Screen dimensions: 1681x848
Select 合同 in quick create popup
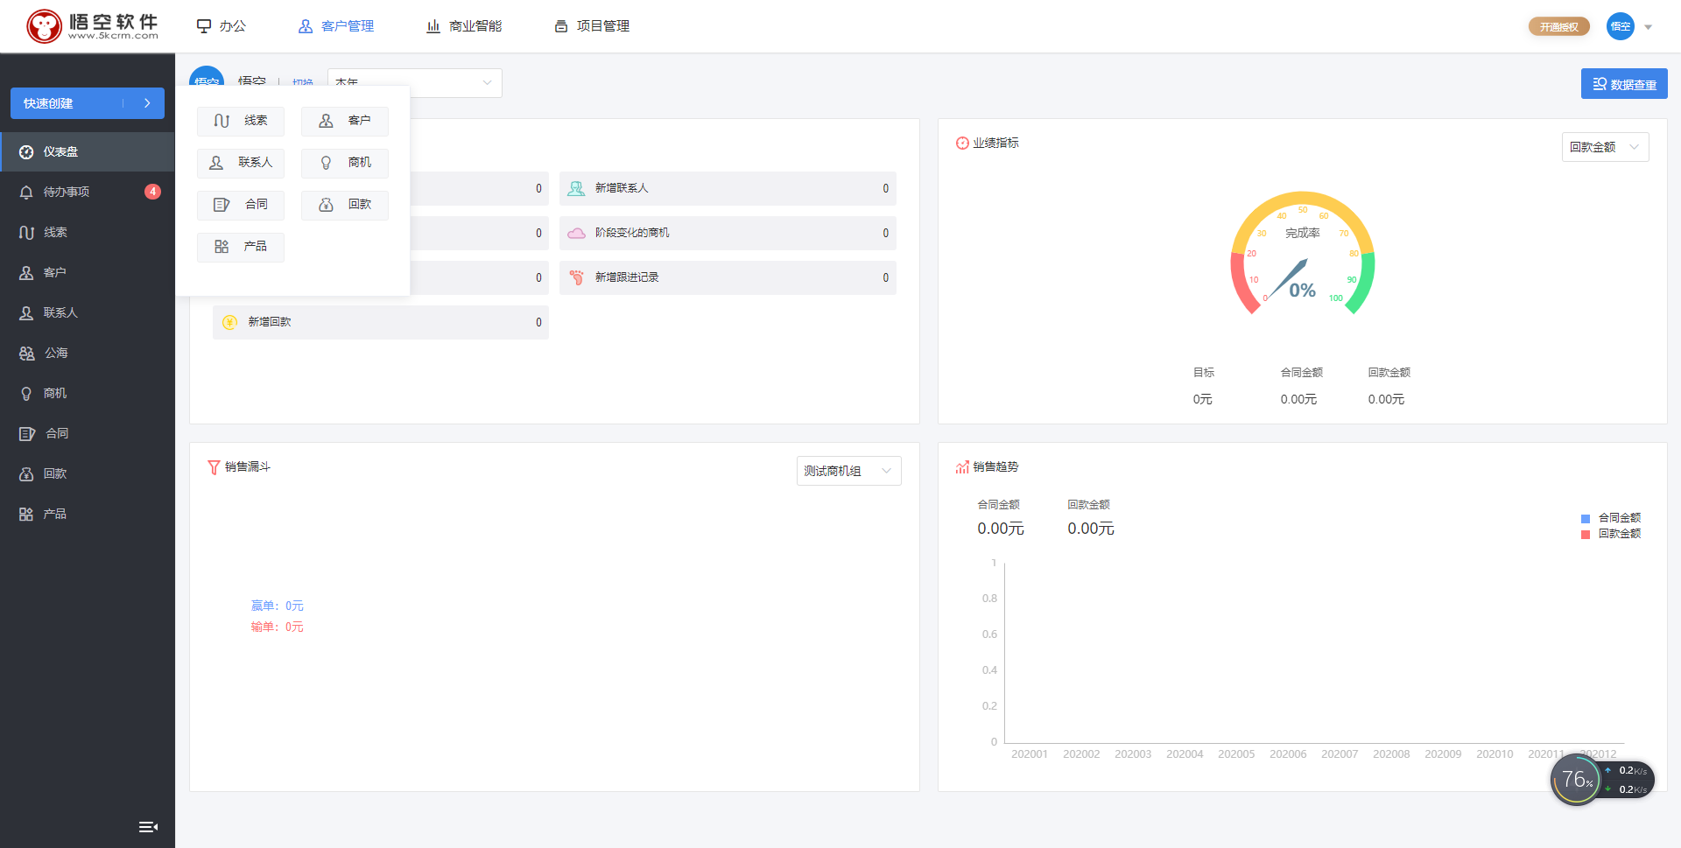coord(241,205)
